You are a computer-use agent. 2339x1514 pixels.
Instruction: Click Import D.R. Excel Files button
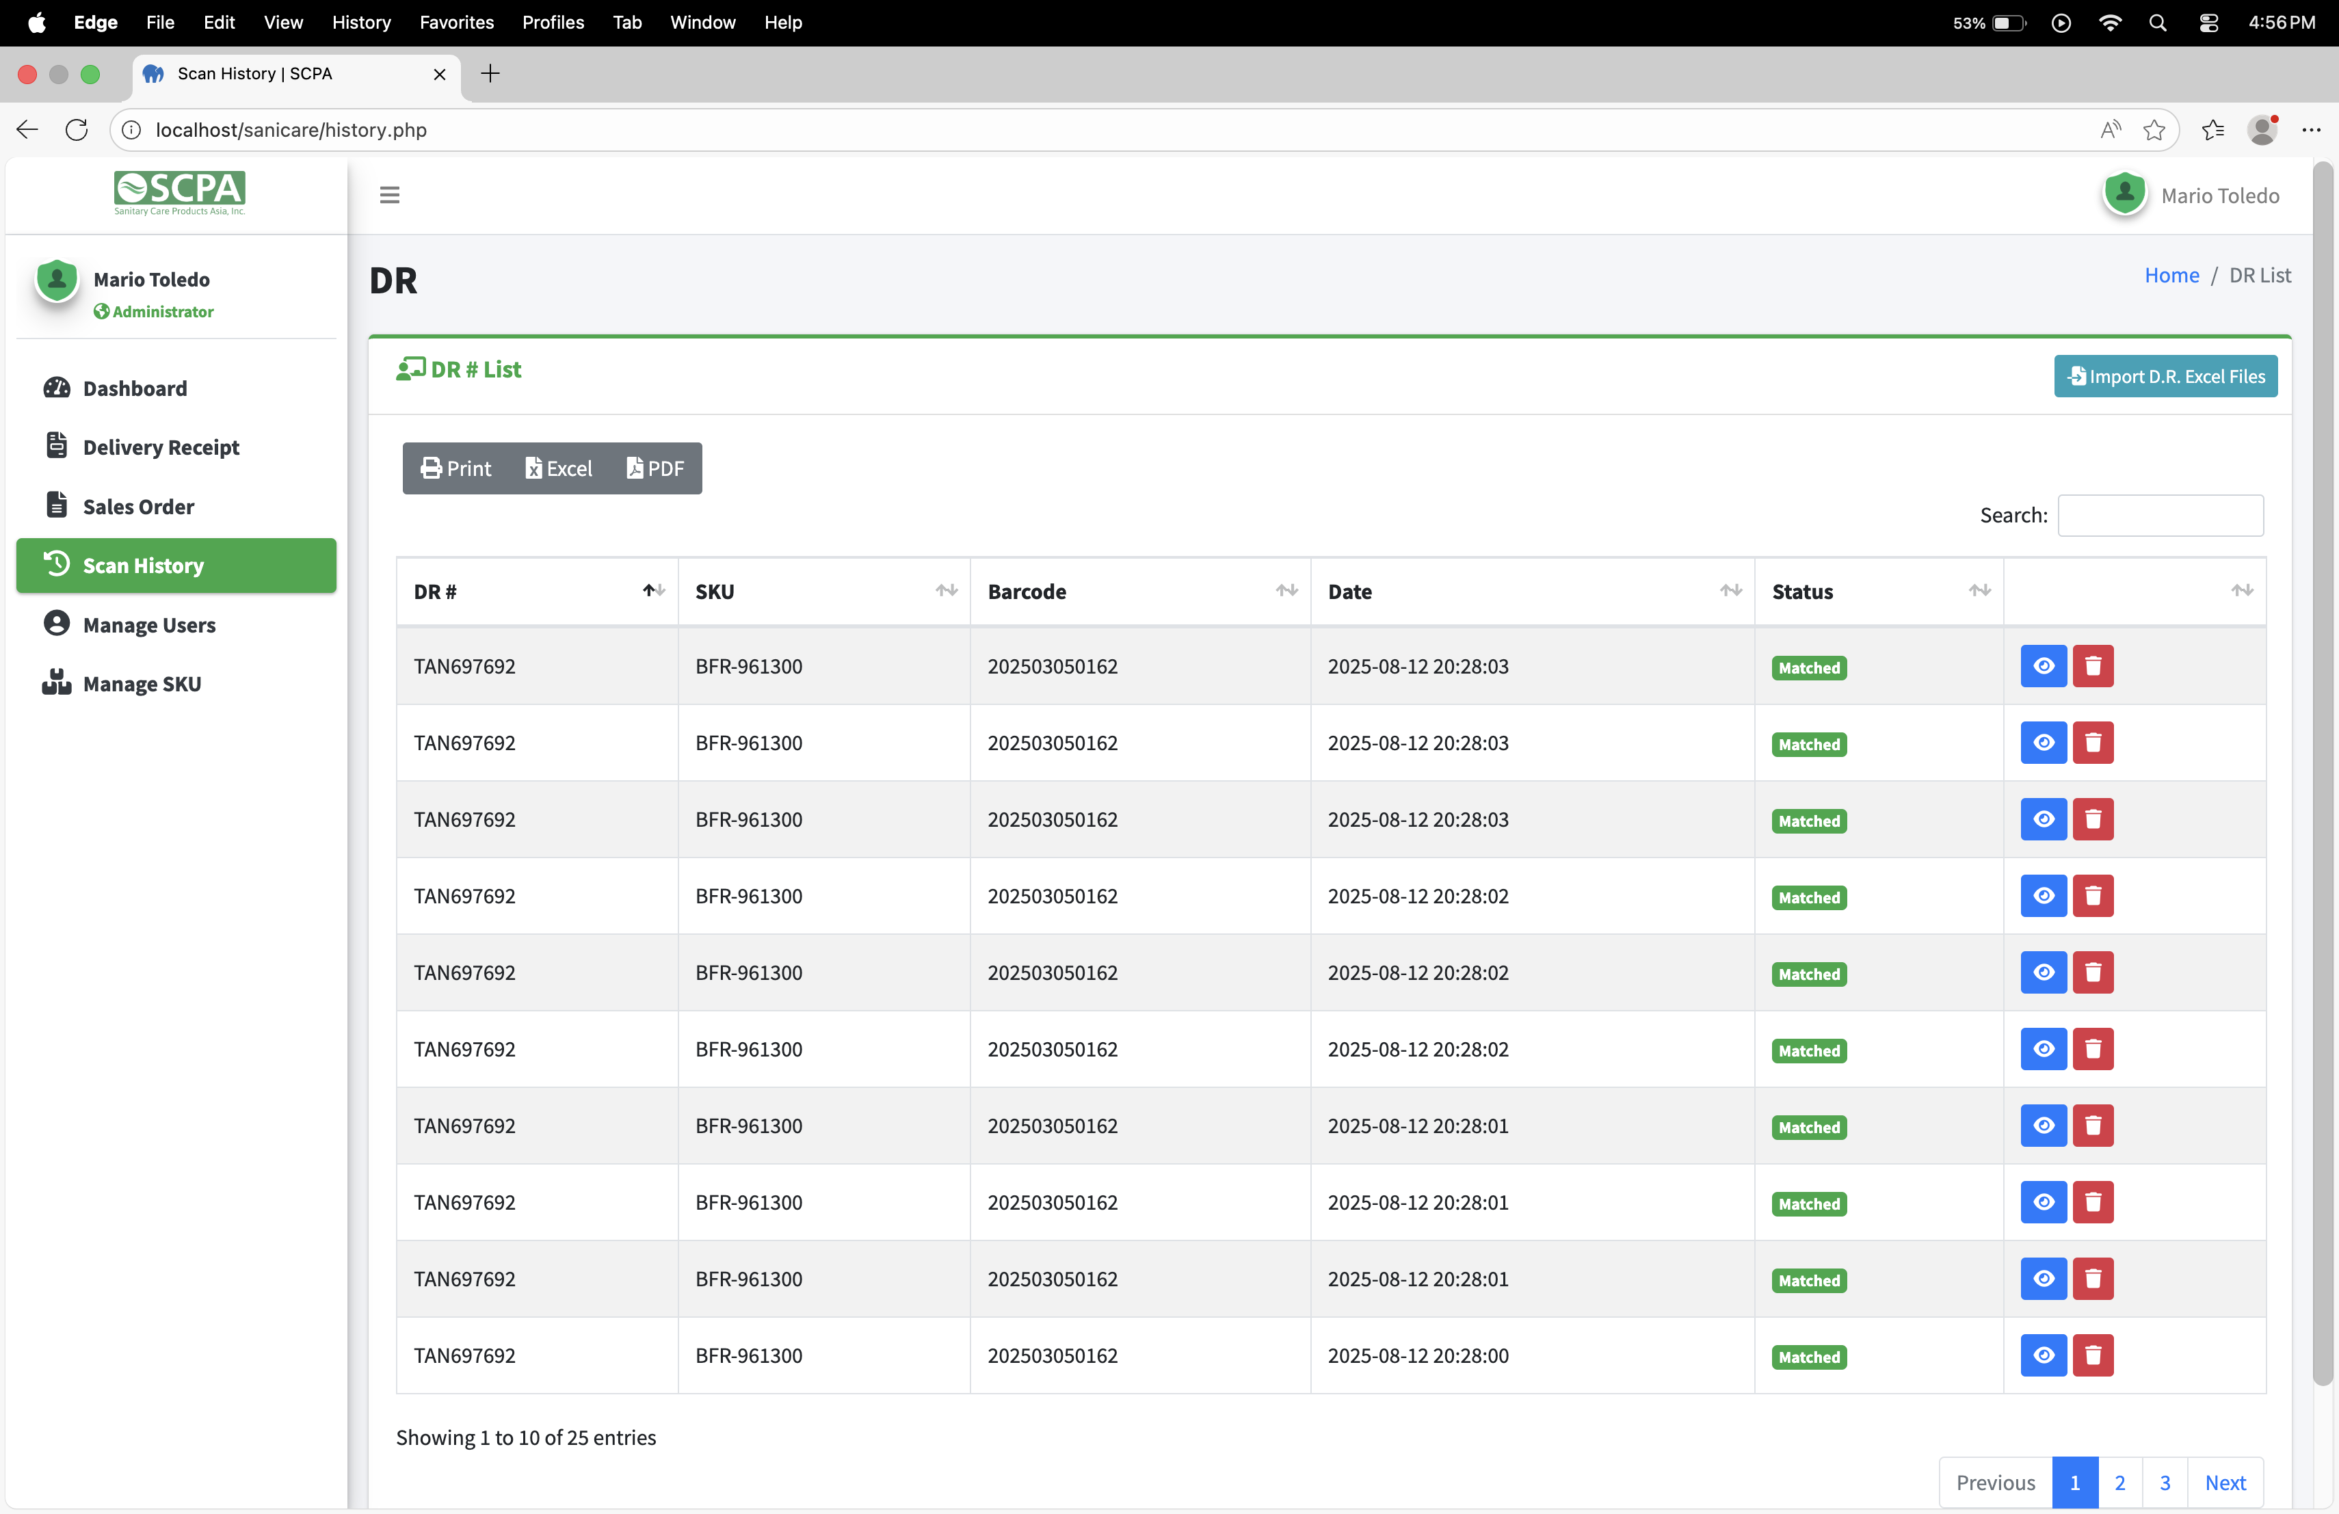coord(2165,376)
